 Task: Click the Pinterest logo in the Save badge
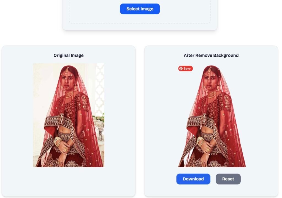pyautogui.click(x=181, y=68)
